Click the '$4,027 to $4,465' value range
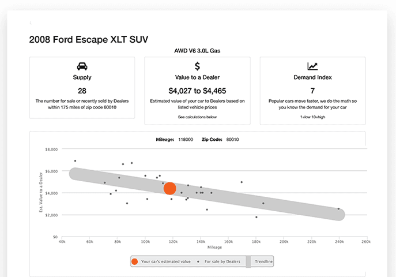 pyautogui.click(x=197, y=91)
